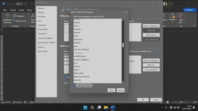Cancel the Add authoring language dialog
This screenshot has height=111, width=198.
[120, 90]
